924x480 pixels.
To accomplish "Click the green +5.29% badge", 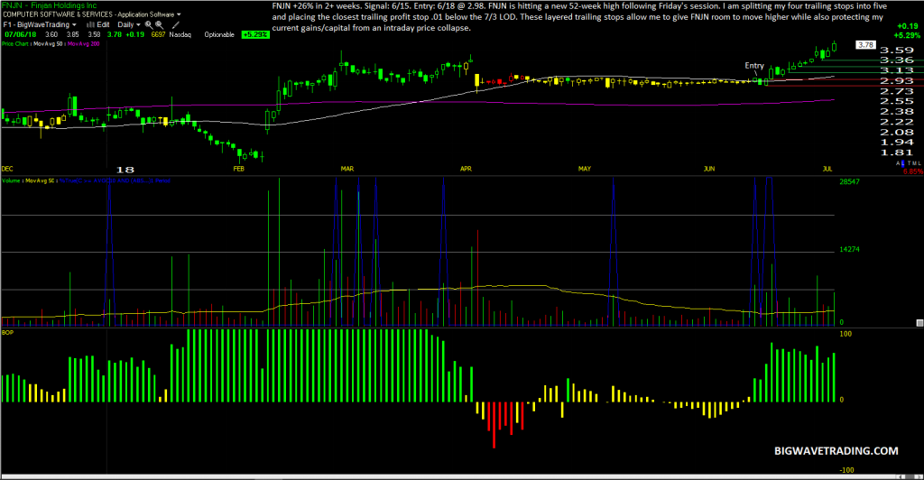I will coord(255,35).
